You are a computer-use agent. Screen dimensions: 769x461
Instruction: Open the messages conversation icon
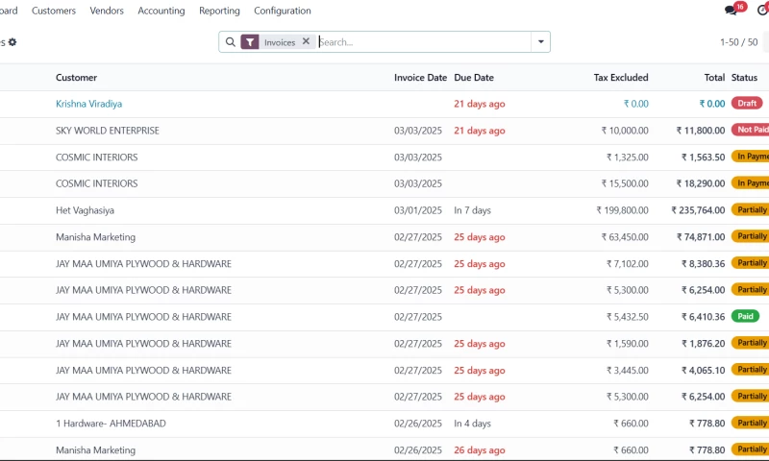732,10
